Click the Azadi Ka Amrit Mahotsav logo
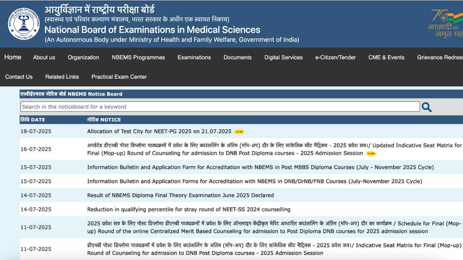Viewport: 463px width, 260px height. [446, 23]
